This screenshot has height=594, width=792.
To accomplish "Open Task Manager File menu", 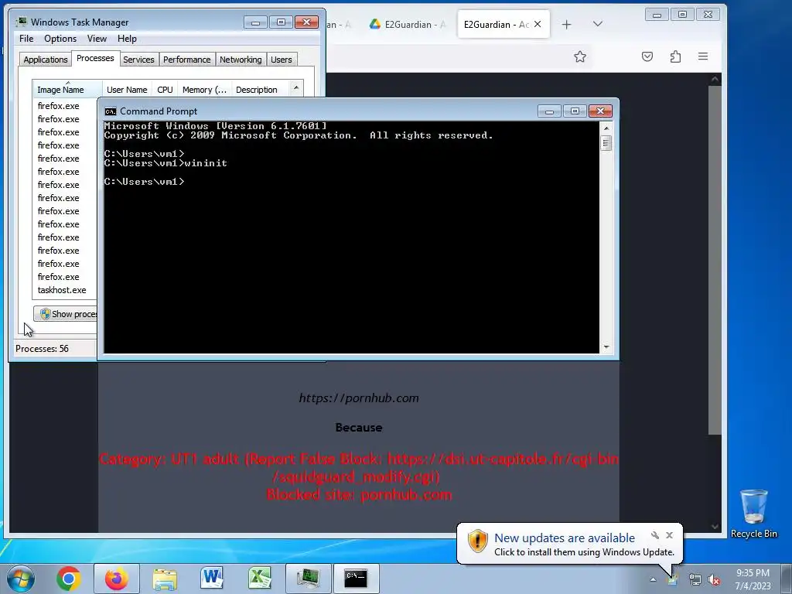I will tap(26, 39).
